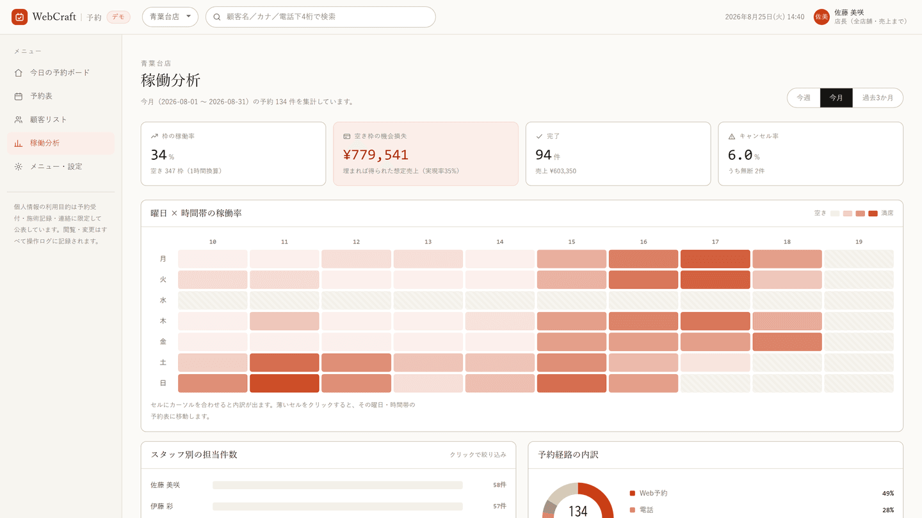Click the warning triangle icon on キャンセル率
This screenshot has width=922, height=518.
tap(732, 136)
